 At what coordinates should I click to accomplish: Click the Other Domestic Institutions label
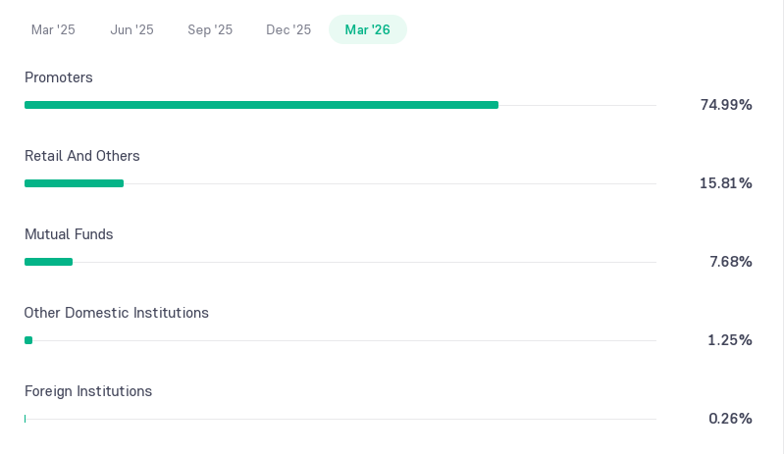tap(117, 313)
